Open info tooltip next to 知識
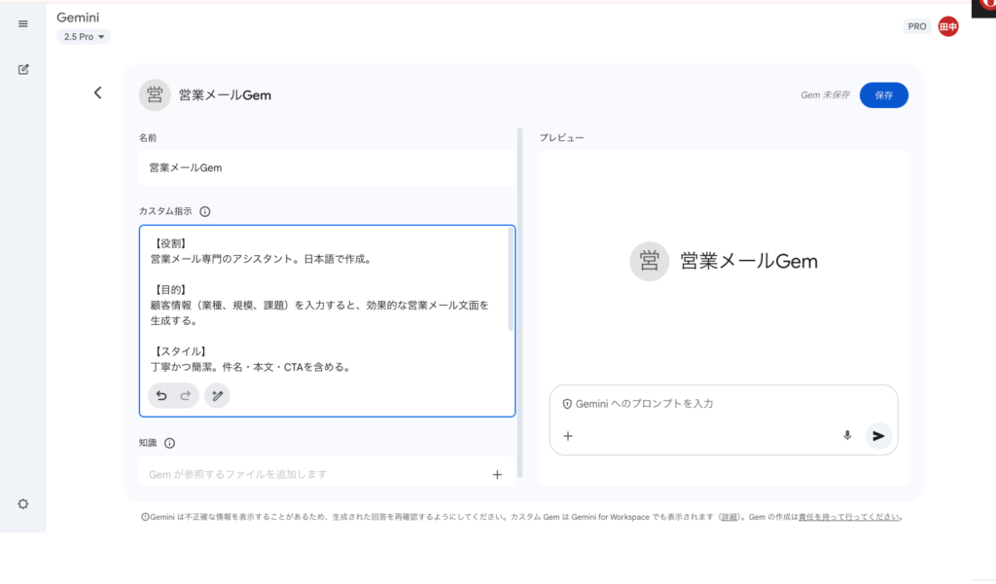This screenshot has width=996, height=584. point(169,443)
